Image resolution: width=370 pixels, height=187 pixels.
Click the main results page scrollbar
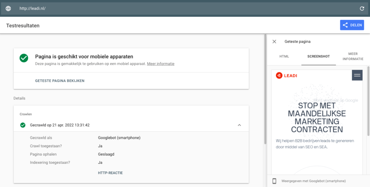[x=265, y=90]
